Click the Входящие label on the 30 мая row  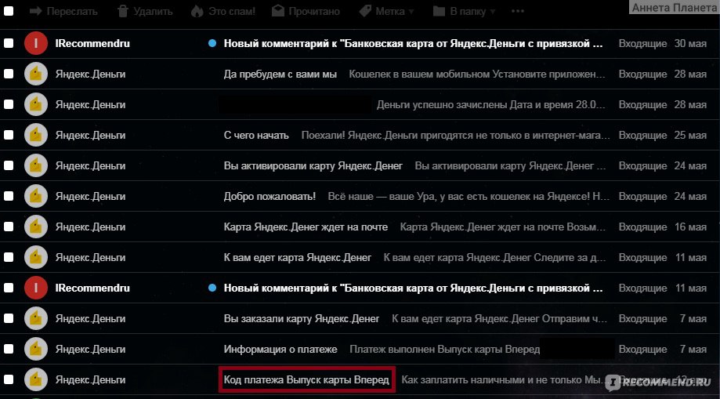click(x=642, y=44)
